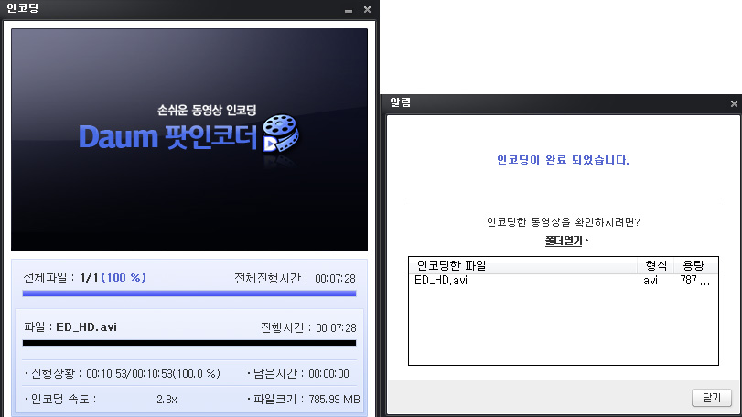Click the 전체진행시간 00:07:28 value
The image size is (742, 417).
[335, 279]
